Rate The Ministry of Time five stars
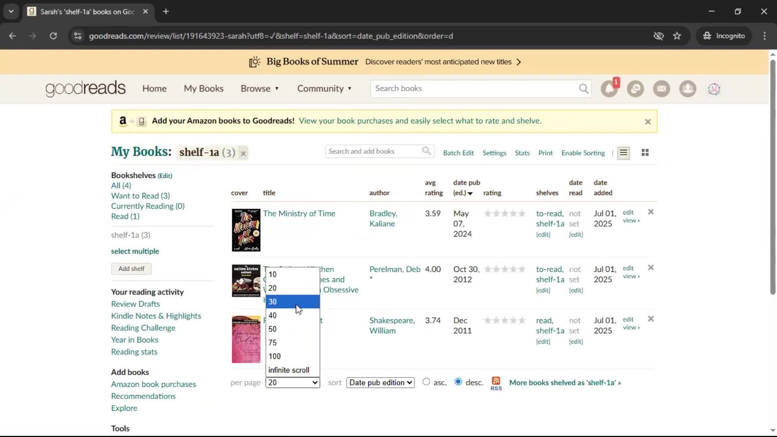 point(522,214)
